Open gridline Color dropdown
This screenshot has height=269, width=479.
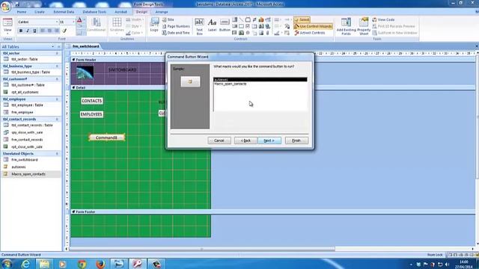[x=135, y=33]
